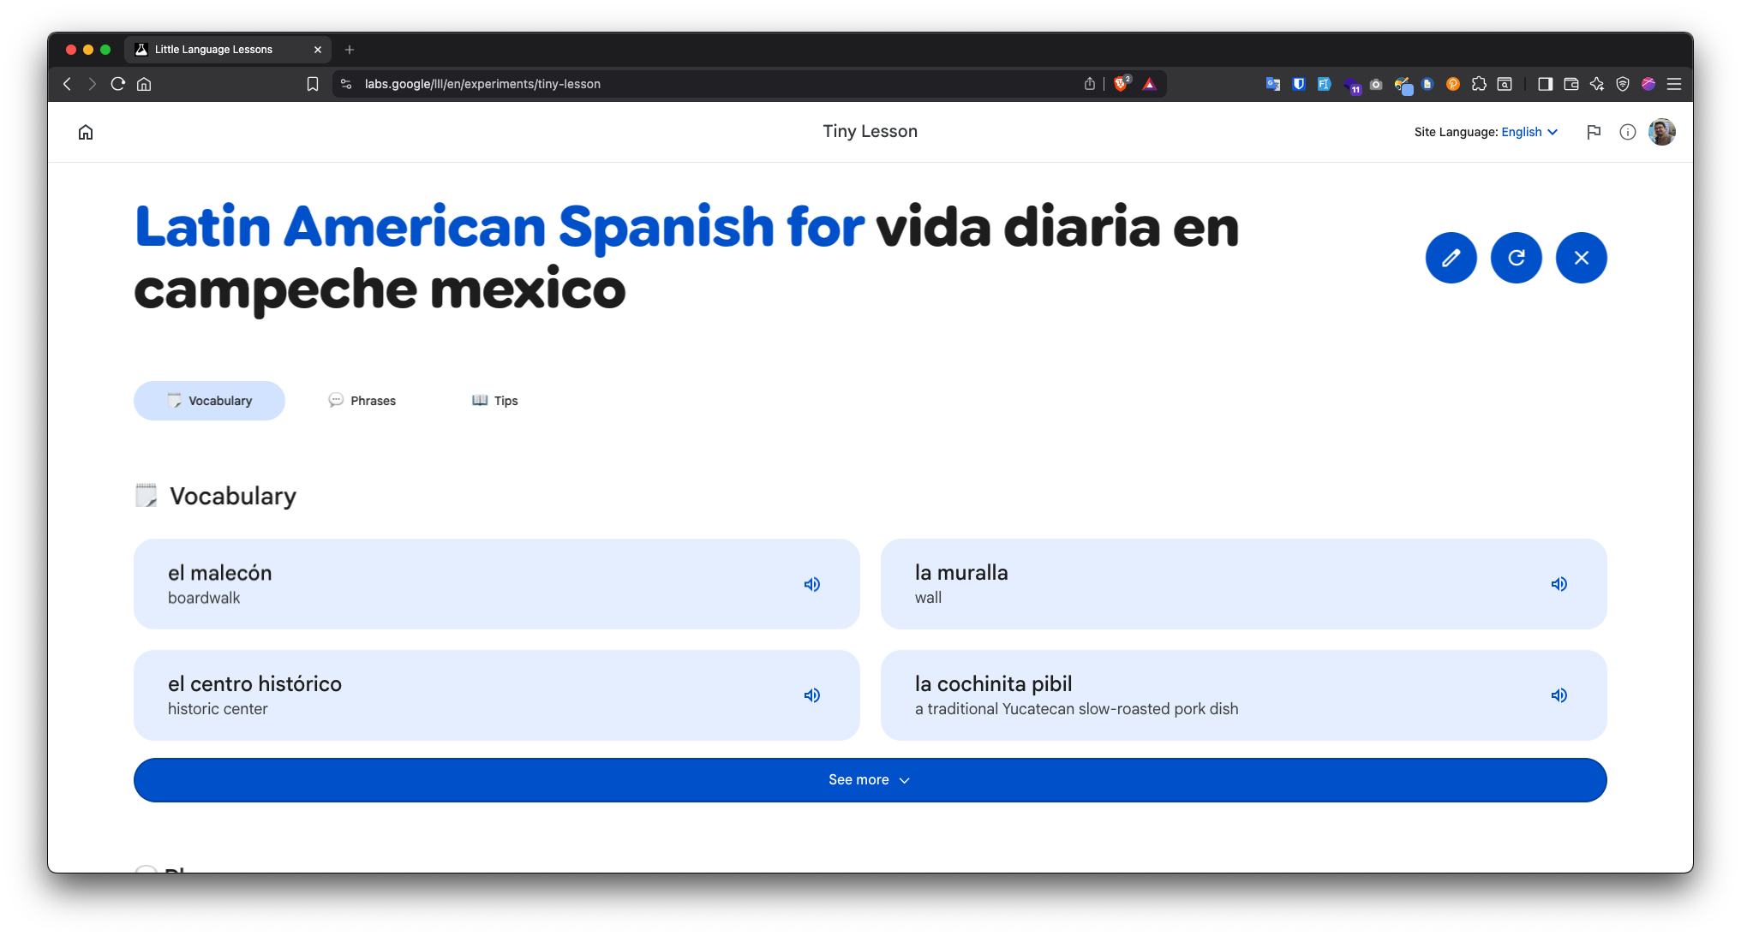
Task: Open the Site Language English dropdown
Action: point(1529,132)
